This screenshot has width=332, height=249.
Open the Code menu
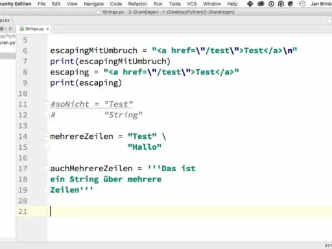(116, 4)
